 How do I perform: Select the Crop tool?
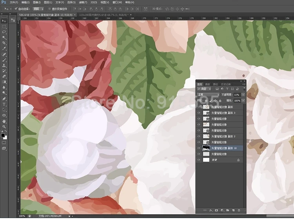click(4, 43)
